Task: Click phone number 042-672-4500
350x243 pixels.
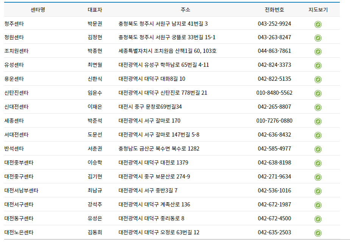Action: pos(274,218)
